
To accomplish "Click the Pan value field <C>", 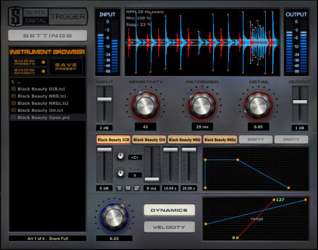I will [x=135, y=158].
